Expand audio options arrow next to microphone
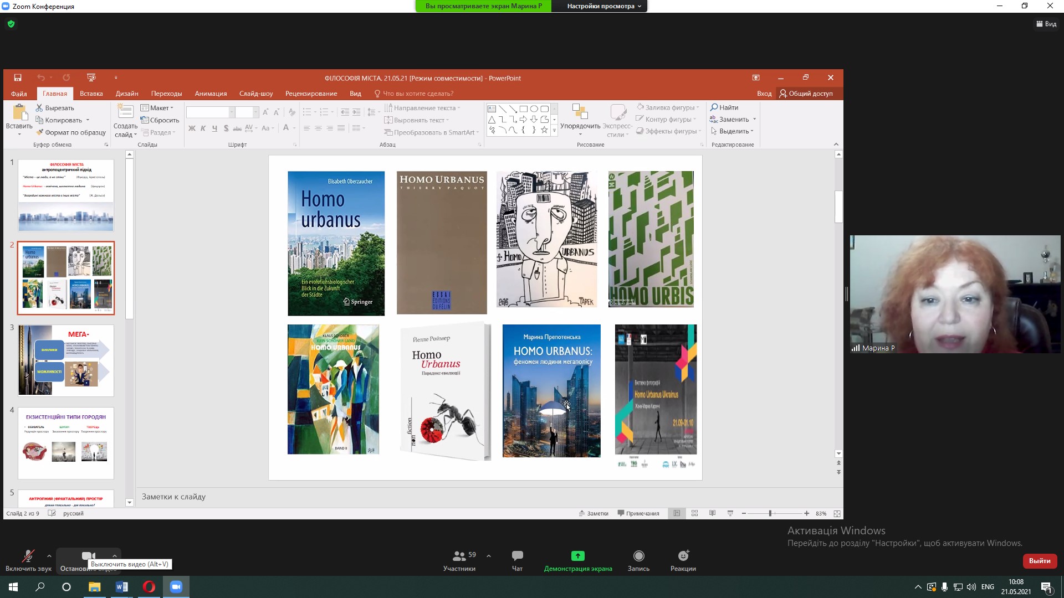 [49, 555]
